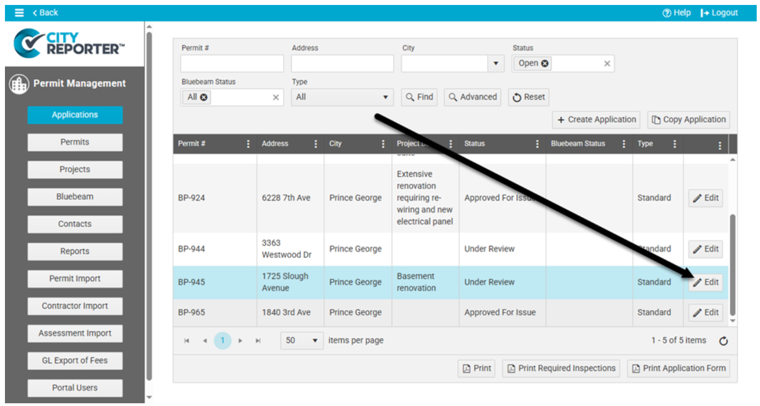The width and height of the screenshot is (760, 406).
Task: Switch to Bluebeam in the sidebar
Action: tap(75, 196)
